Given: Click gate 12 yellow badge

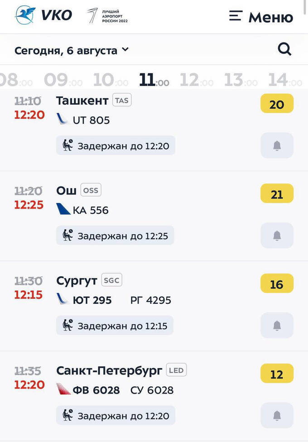Looking at the screenshot, I should coord(277,374).
